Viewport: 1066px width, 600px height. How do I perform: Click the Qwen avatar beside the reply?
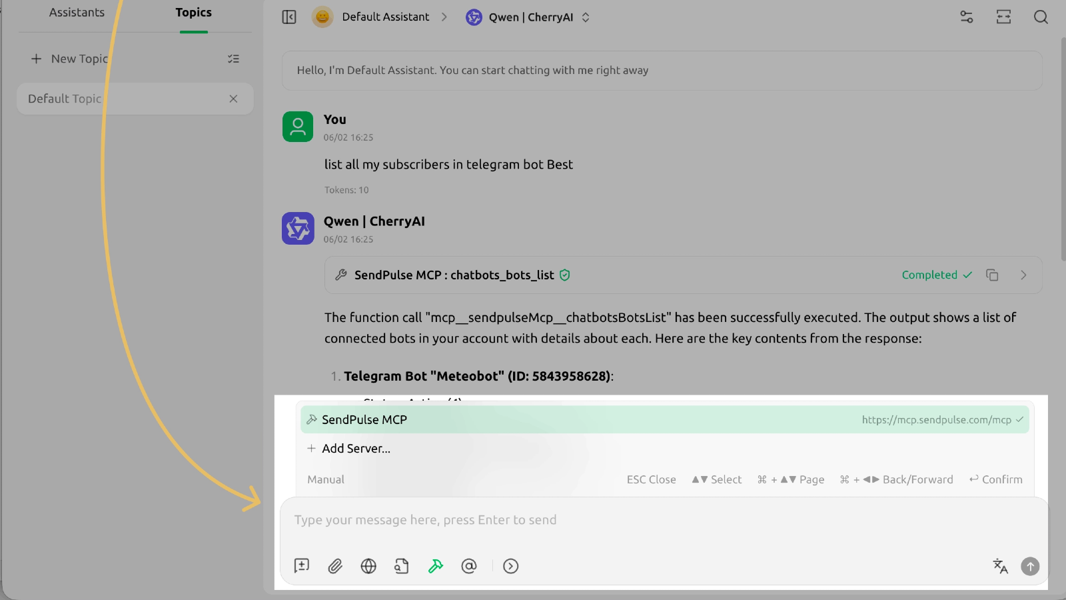[298, 229]
